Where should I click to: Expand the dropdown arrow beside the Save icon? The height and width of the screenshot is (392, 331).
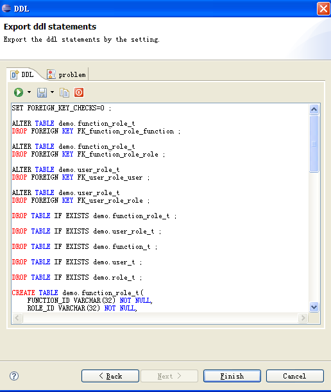point(52,92)
